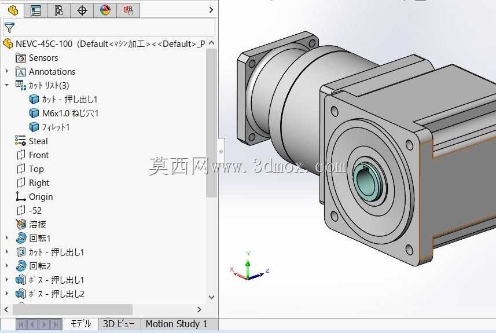
Task: Click the Sensors folder icon
Action: (x=21, y=57)
